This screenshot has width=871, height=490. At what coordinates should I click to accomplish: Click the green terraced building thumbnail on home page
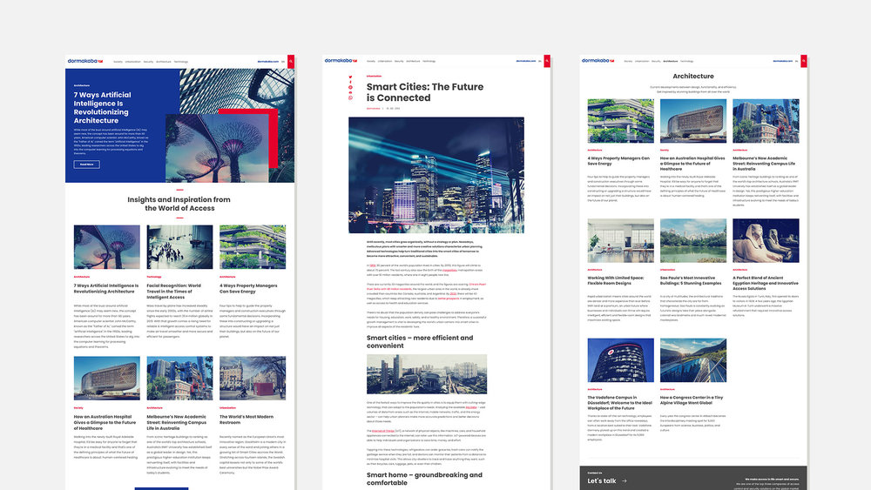tap(253, 247)
